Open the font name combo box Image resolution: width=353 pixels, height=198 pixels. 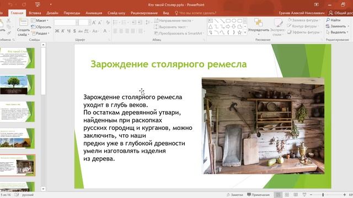click(66, 22)
